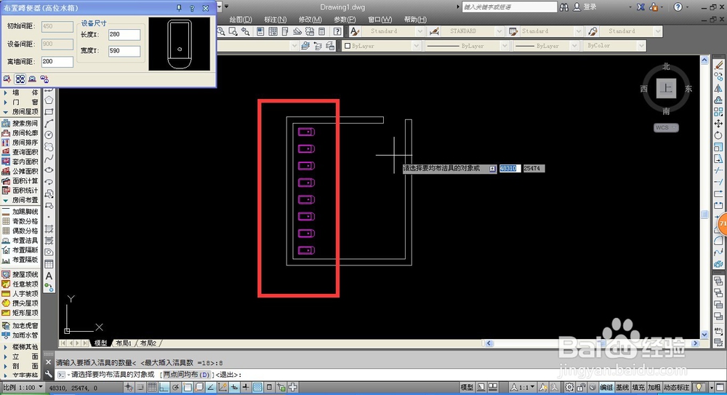Select the arc draw tool
The height and width of the screenshot is (395, 727).
click(49, 124)
